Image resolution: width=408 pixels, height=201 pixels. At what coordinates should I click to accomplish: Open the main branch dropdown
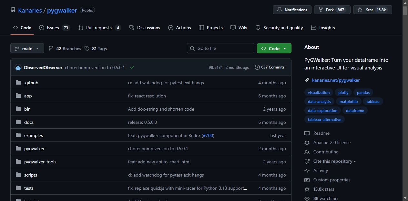[x=27, y=48]
